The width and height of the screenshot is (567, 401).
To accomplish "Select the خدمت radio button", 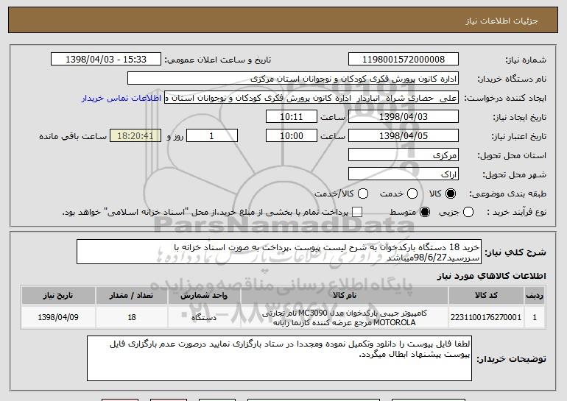I will pos(412,194).
